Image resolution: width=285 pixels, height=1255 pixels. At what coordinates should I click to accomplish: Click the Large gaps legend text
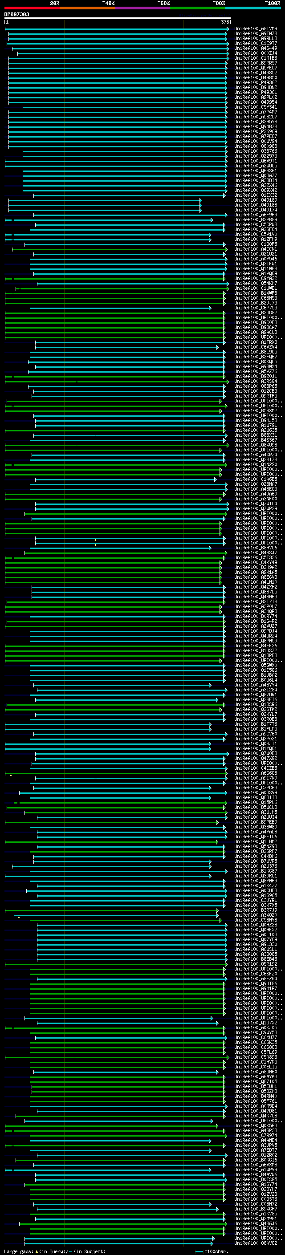coord(55,1251)
